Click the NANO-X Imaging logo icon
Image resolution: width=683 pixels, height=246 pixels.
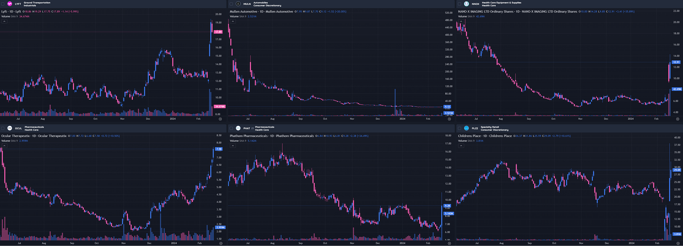click(466, 4)
